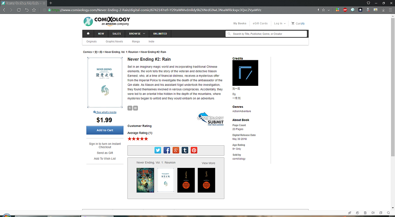Click the creator avatar image under Credits
Image resolution: width=395 pixels, height=217 pixels.
[x=245, y=73]
